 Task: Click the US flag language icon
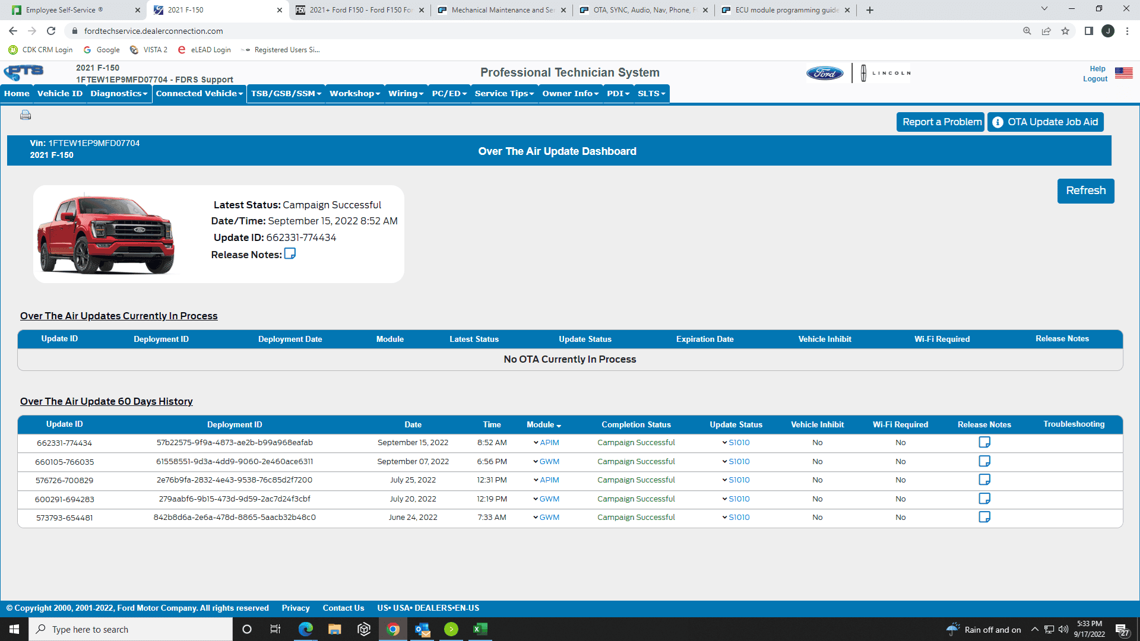tap(1123, 73)
